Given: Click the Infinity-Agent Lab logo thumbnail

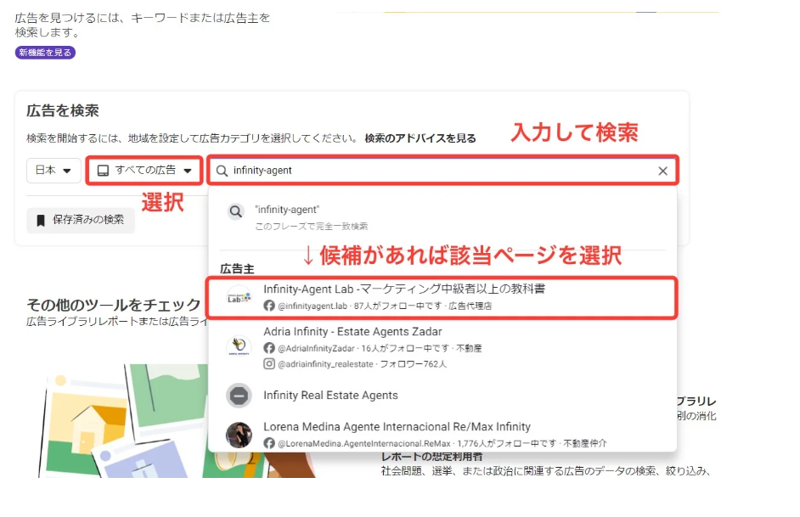Looking at the screenshot, I should pyautogui.click(x=239, y=297).
